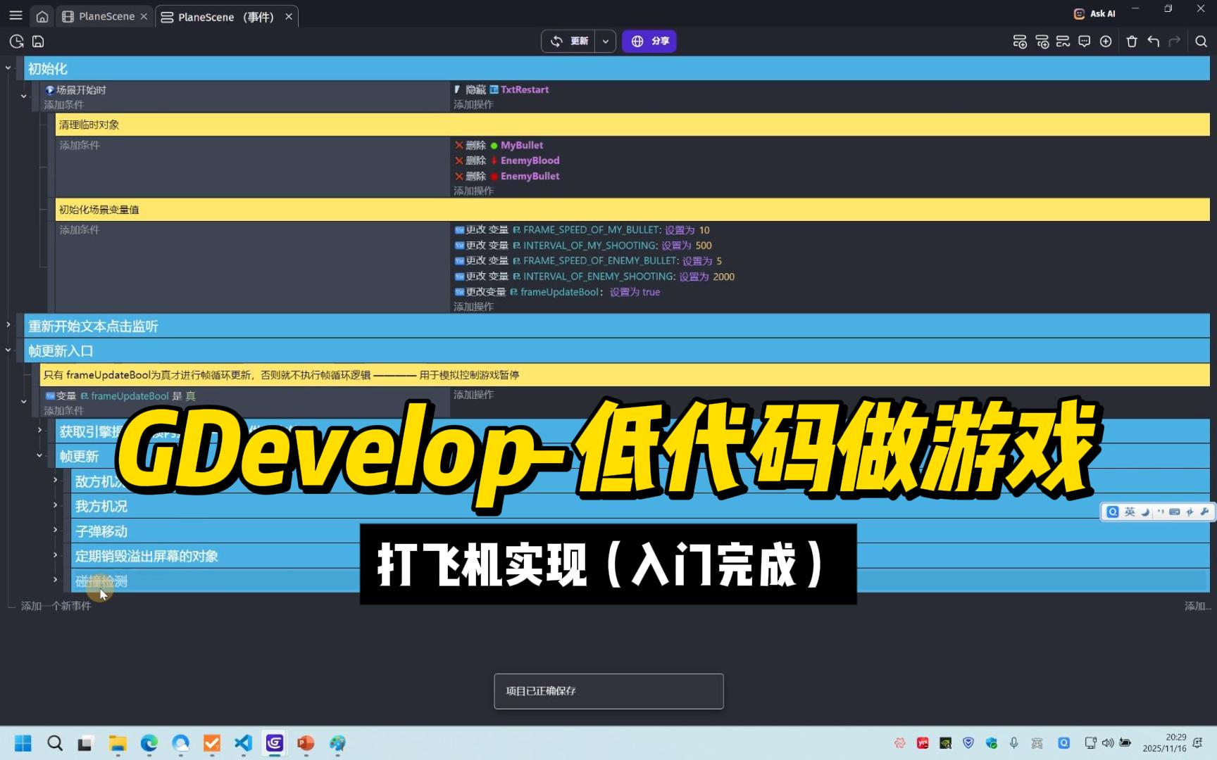Close the PlaneScene (事件) tab
1217x760 pixels.
pyautogui.click(x=289, y=17)
